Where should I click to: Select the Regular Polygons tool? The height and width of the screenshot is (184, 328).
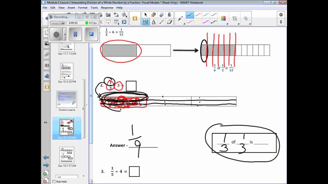pyautogui.click(x=161, y=15)
